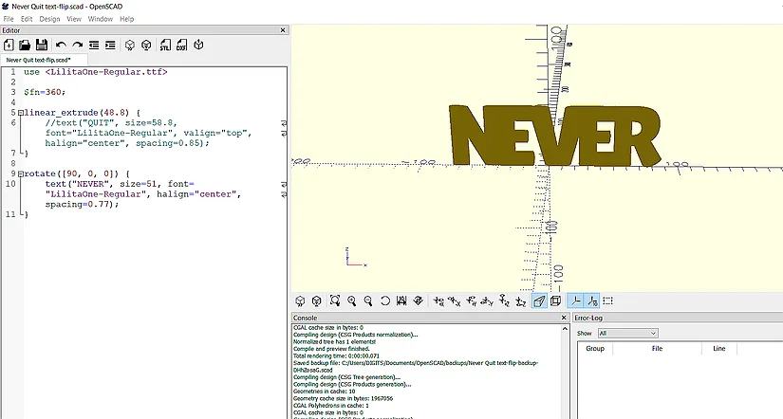
Task: Click the Open file folder icon
Action: pyautogui.click(x=25, y=45)
